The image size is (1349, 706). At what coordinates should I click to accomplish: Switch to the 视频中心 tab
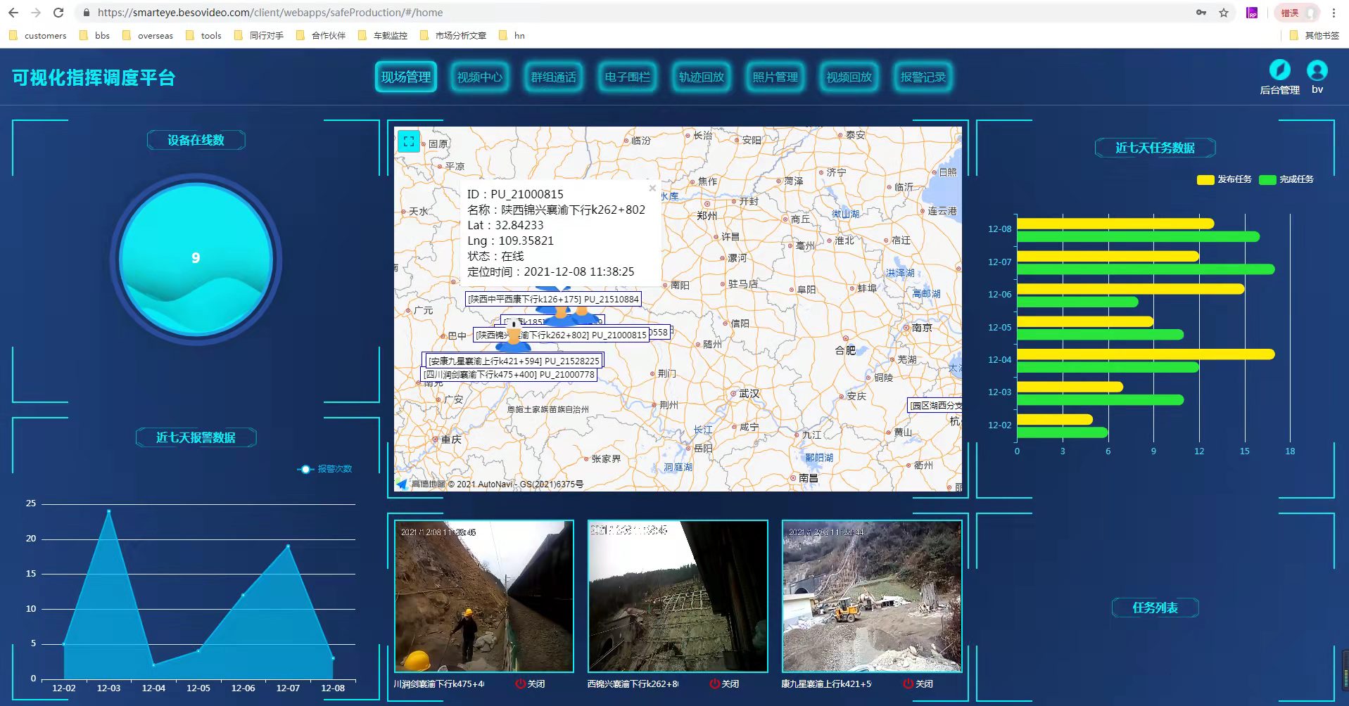479,77
